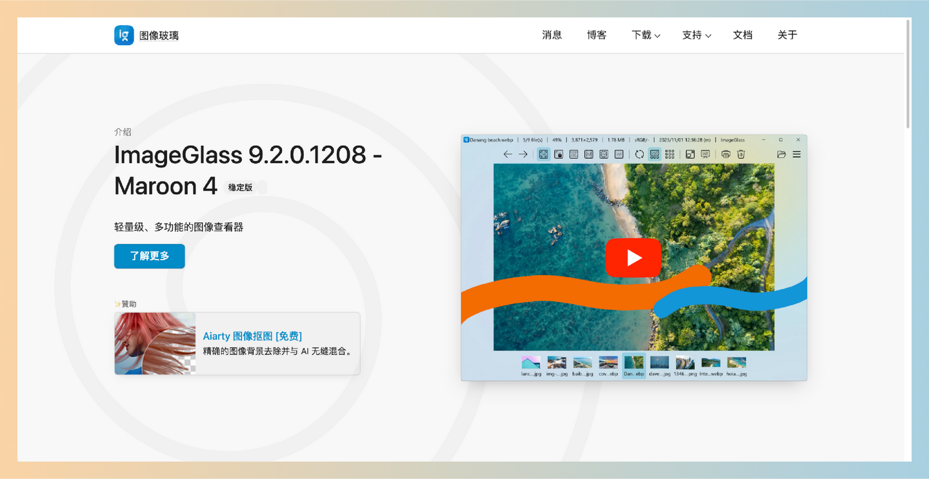Toggle the Scale to width mode
Image resolution: width=929 pixels, height=479 pixels.
point(573,154)
